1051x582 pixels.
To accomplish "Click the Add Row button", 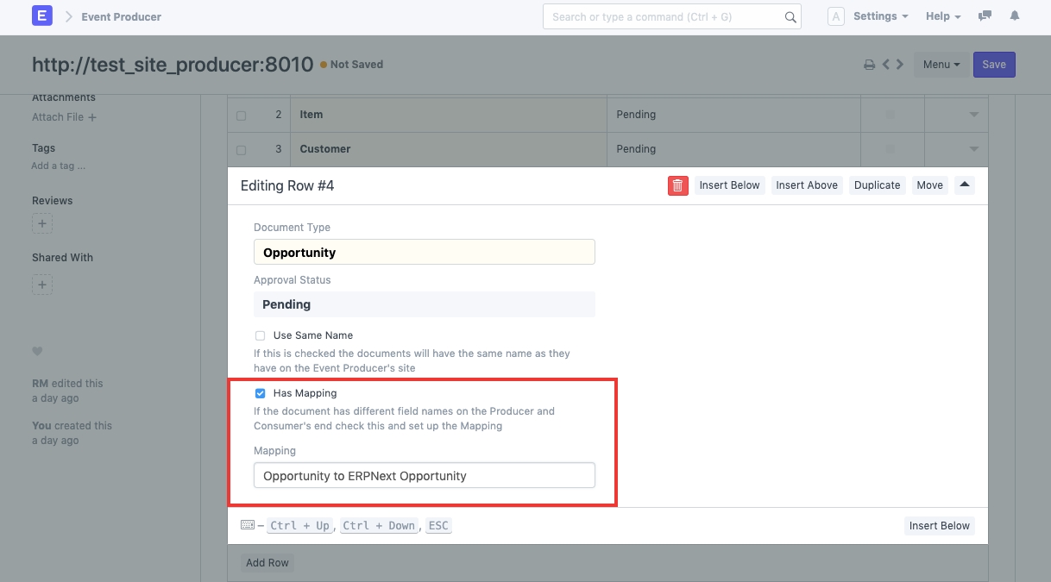I will coord(267,563).
